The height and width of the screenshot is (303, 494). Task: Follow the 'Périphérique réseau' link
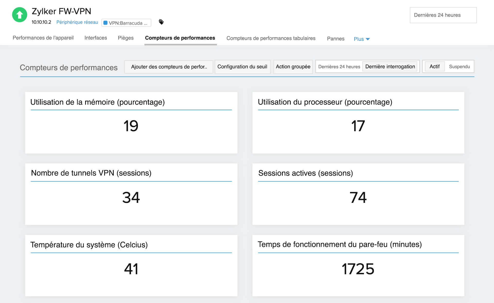point(77,22)
